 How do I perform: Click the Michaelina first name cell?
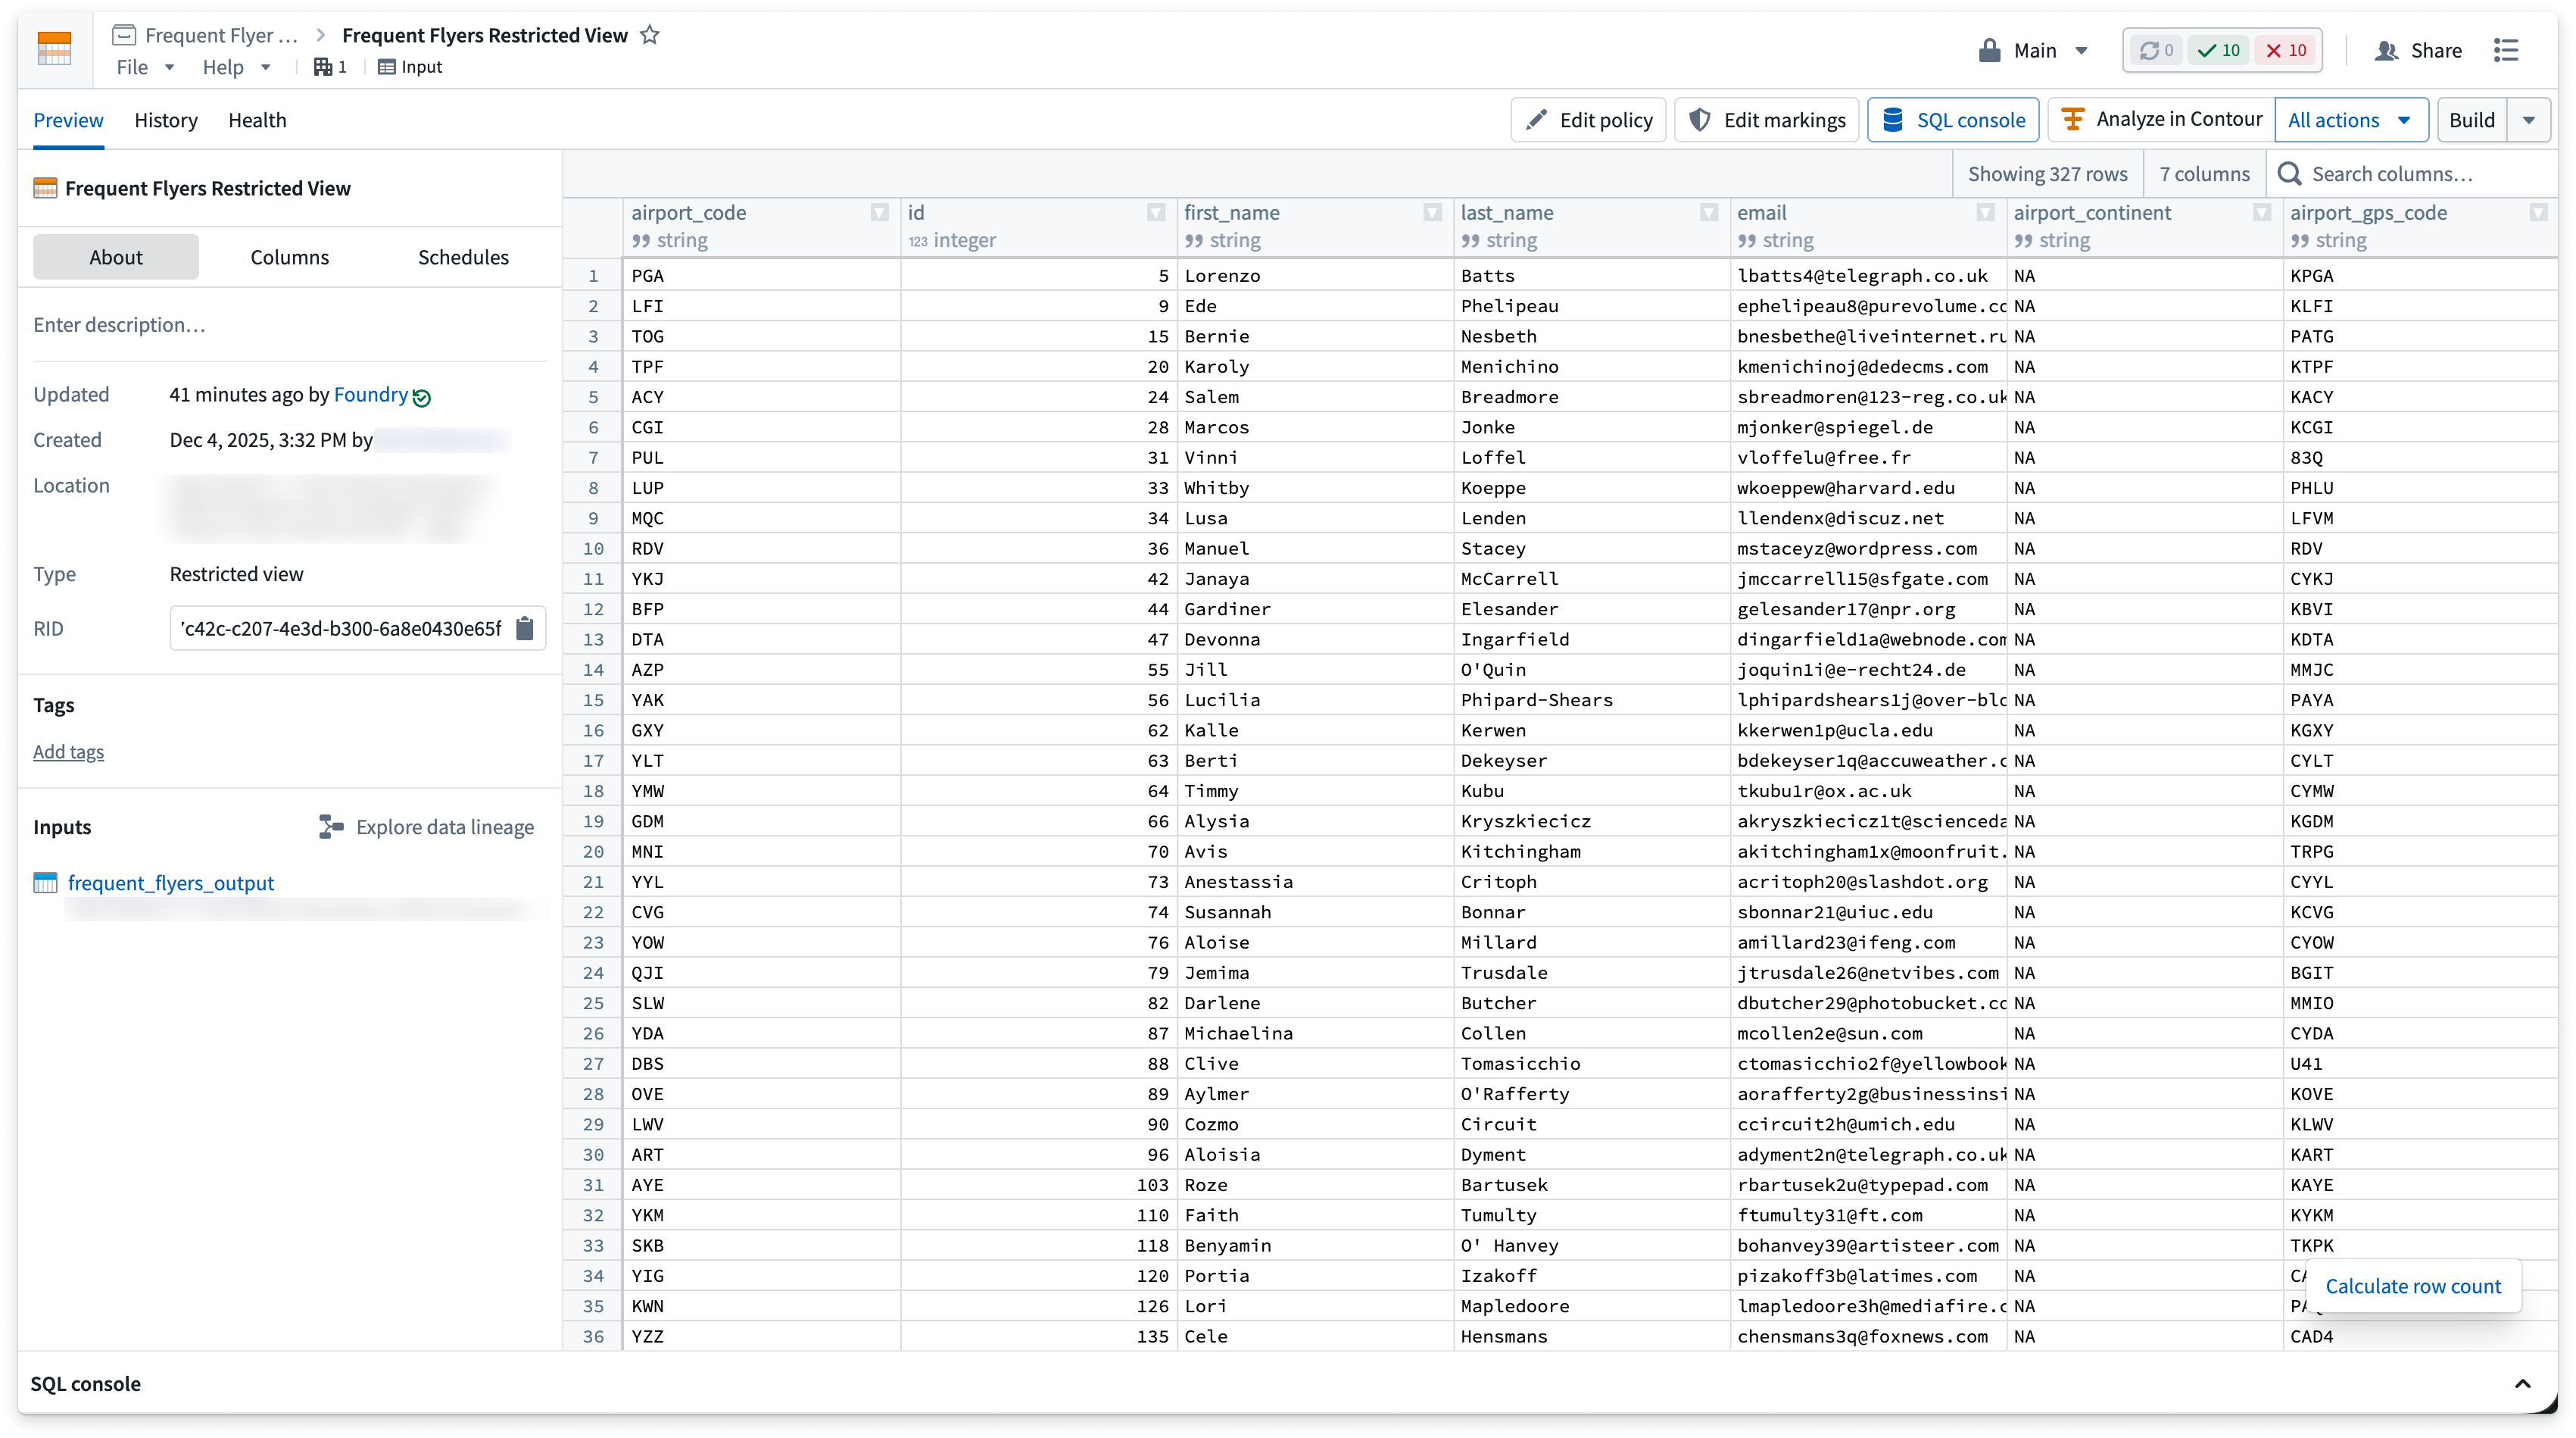coord(1315,1033)
